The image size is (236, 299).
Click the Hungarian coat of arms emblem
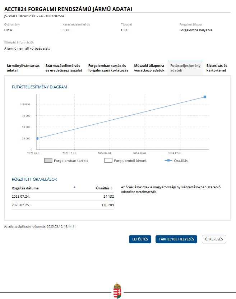click(x=117, y=291)
